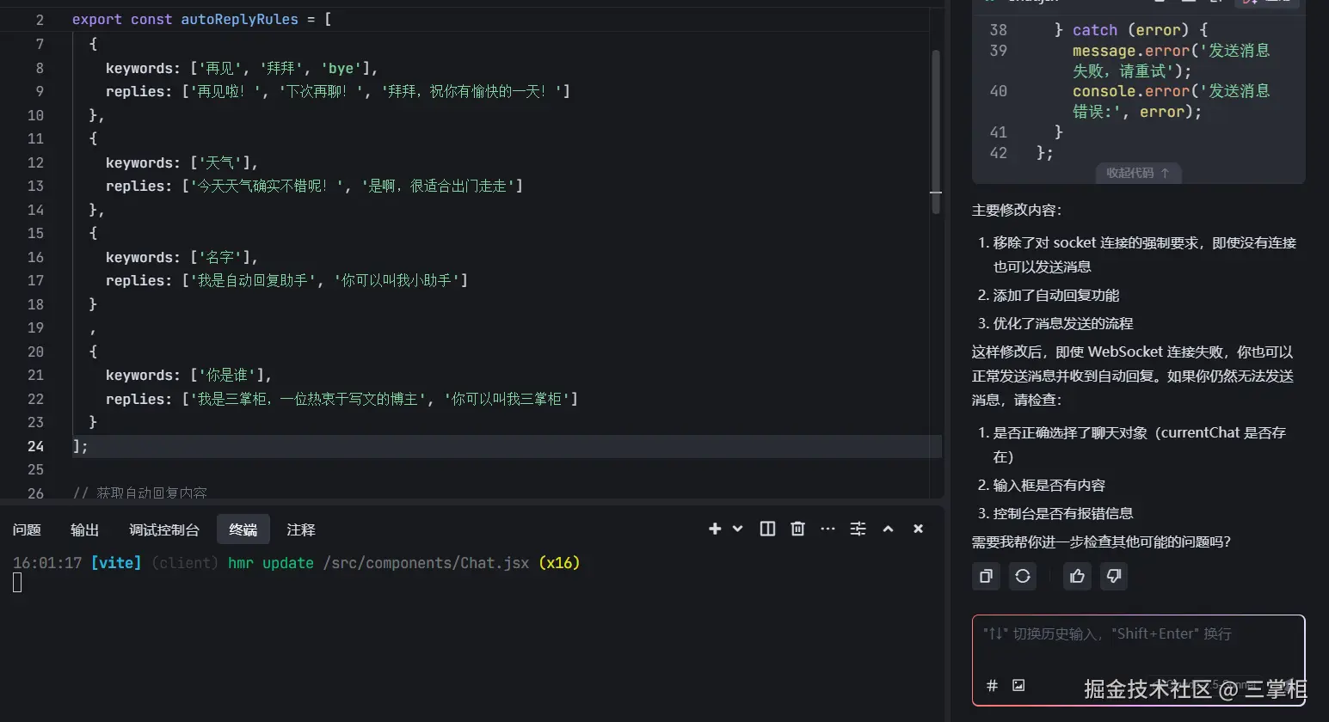The image size is (1329, 722).
Task: Click the list item '添加了自动回复功能'
Action: (1056, 295)
